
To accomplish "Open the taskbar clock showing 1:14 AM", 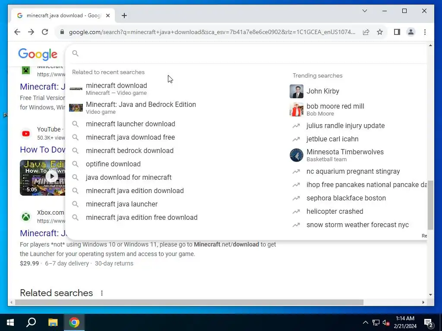I will [405, 322].
